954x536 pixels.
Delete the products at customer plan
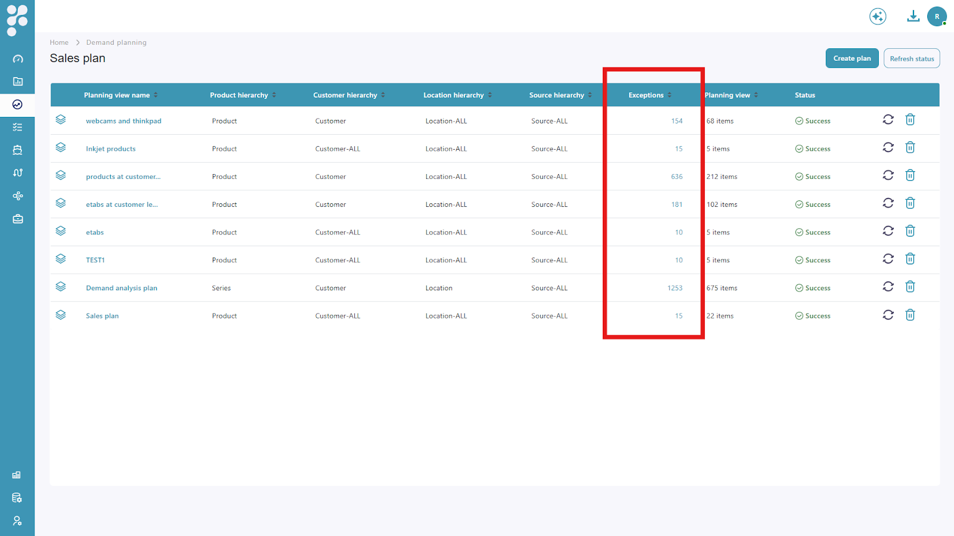(x=910, y=175)
